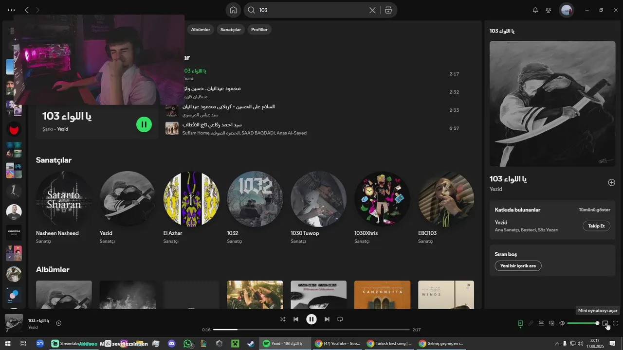Switch to YouTube Chrome taskbar window
The height and width of the screenshot is (350, 623).
coord(337,344)
